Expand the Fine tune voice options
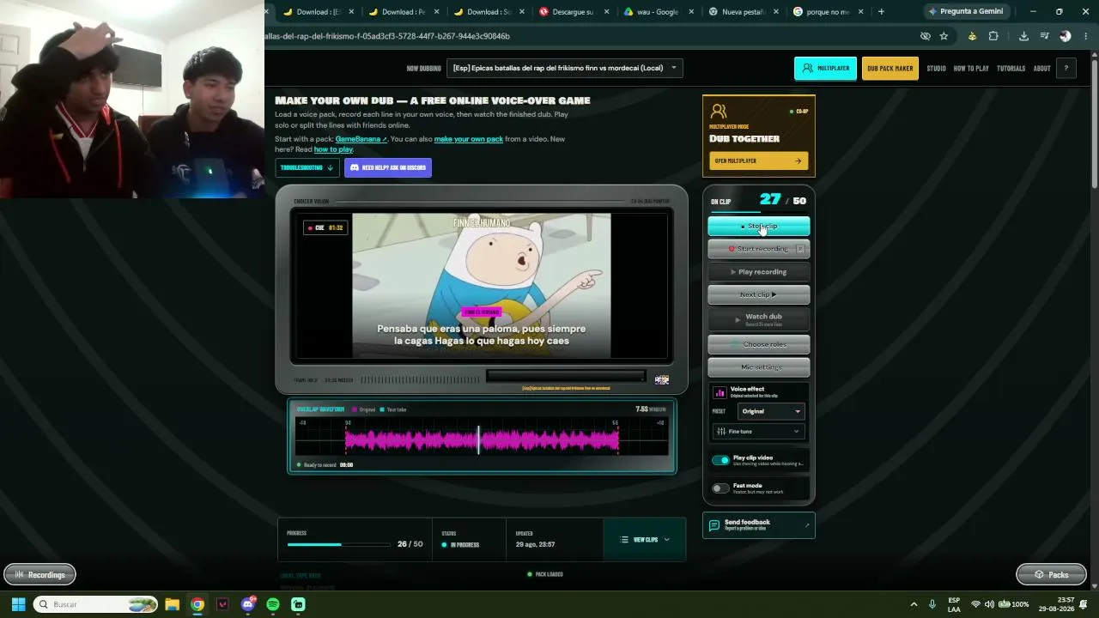Image resolution: width=1099 pixels, height=618 pixels. (758, 432)
